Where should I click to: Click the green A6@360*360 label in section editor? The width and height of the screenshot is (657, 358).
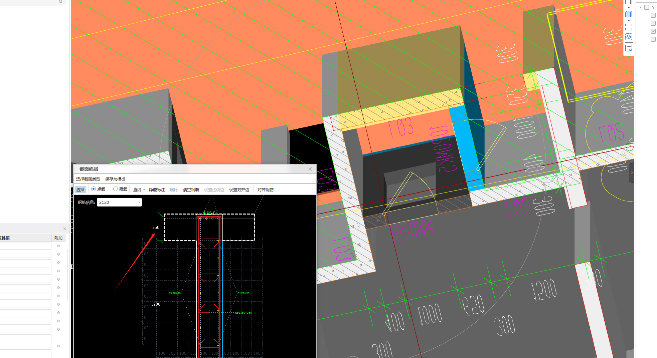coord(243,313)
